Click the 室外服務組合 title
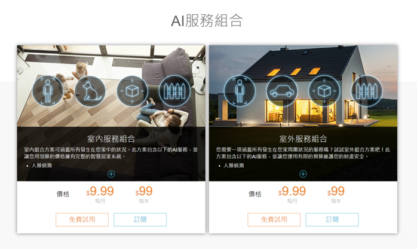This screenshot has width=417, height=249. (303, 139)
